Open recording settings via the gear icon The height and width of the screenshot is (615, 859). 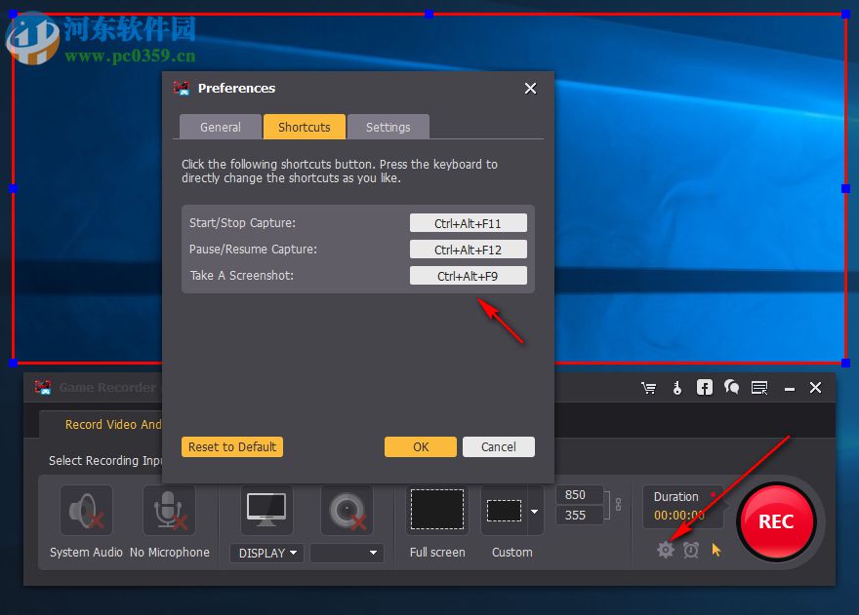[x=665, y=550]
